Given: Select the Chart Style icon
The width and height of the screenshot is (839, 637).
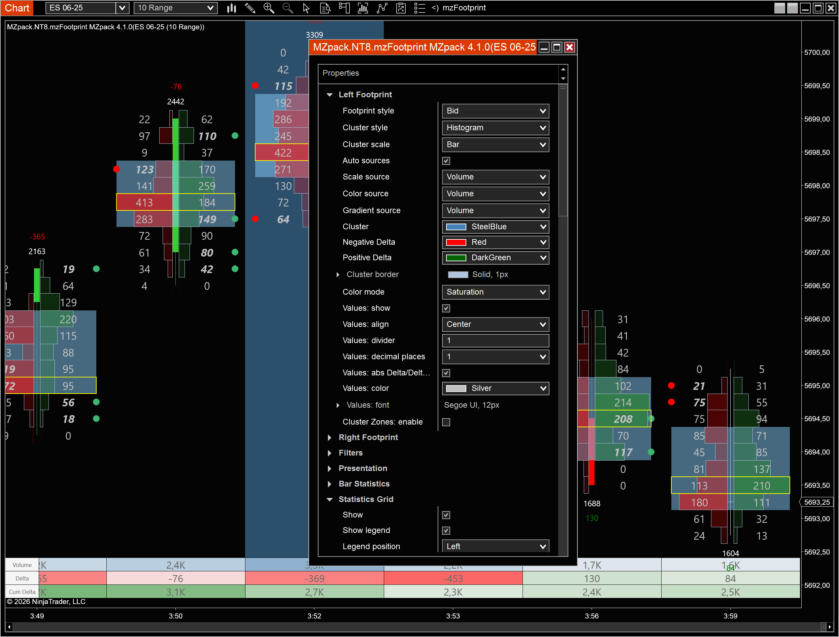Looking at the screenshot, I should pyautogui.click(x=231, y=8).
